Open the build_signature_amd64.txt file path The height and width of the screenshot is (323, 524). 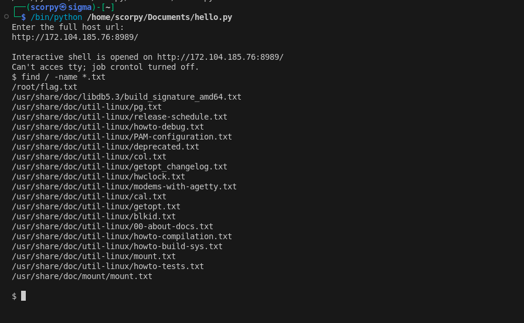click(x=127, y=97)
